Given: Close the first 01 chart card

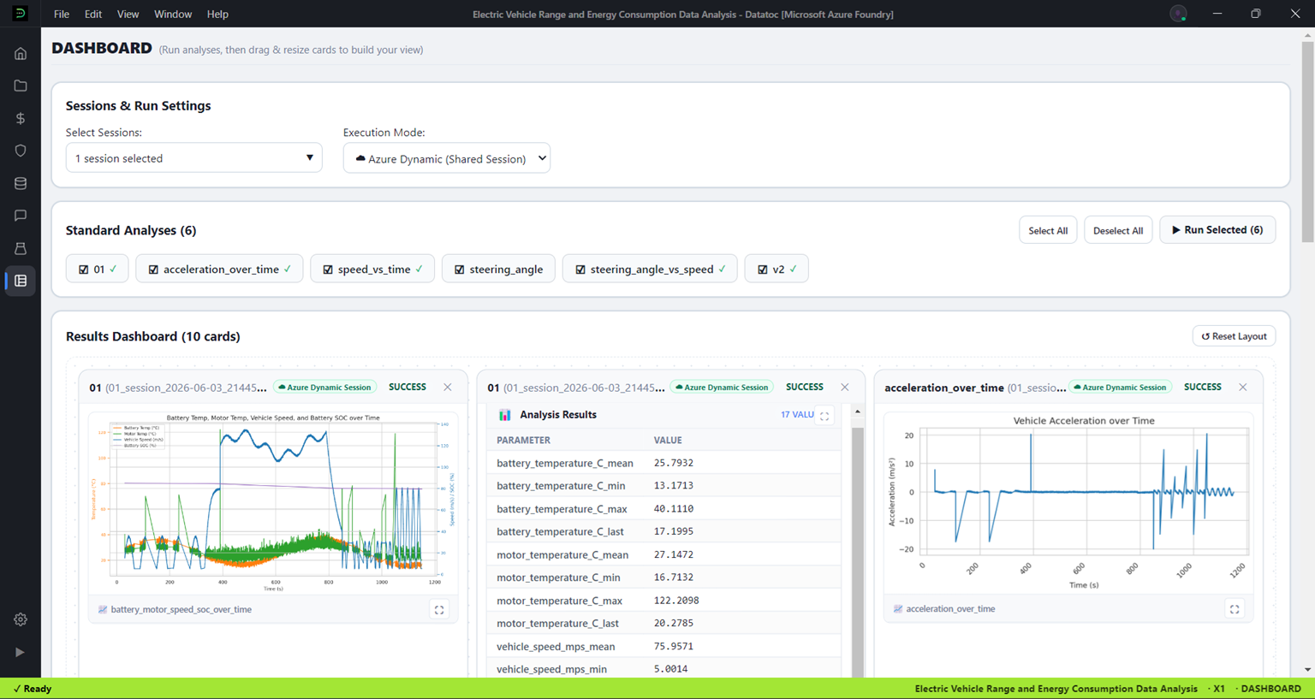Looking at the screenshot, I should 448,388.
